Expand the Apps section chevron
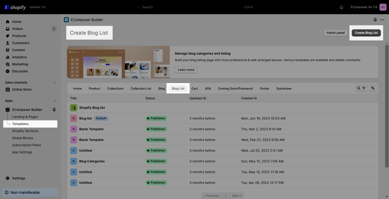This screenshot has height=199, width=389. pyautogui.click(x=55, y=101)
